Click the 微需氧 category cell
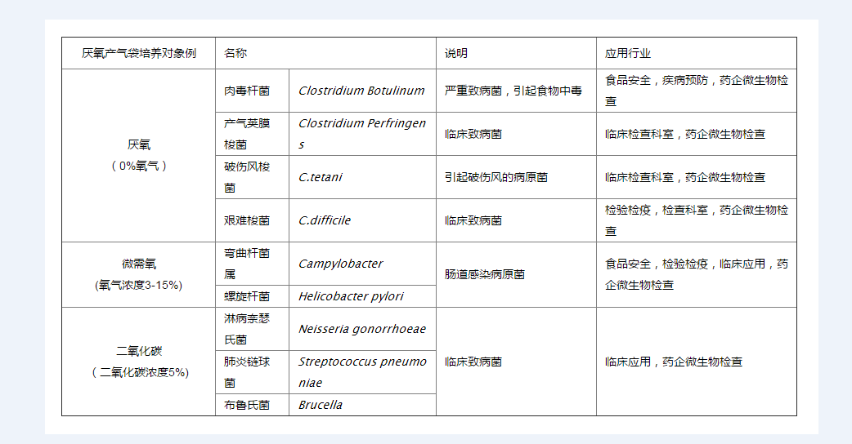The image size is (852, 444). [139, 274]
